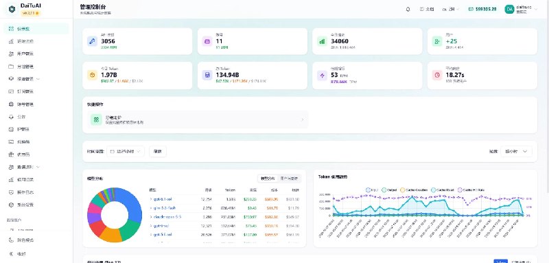Toggle the Cache Read legend entry
The width and height of the screenshot is (549, 263).
click(443, 190)
